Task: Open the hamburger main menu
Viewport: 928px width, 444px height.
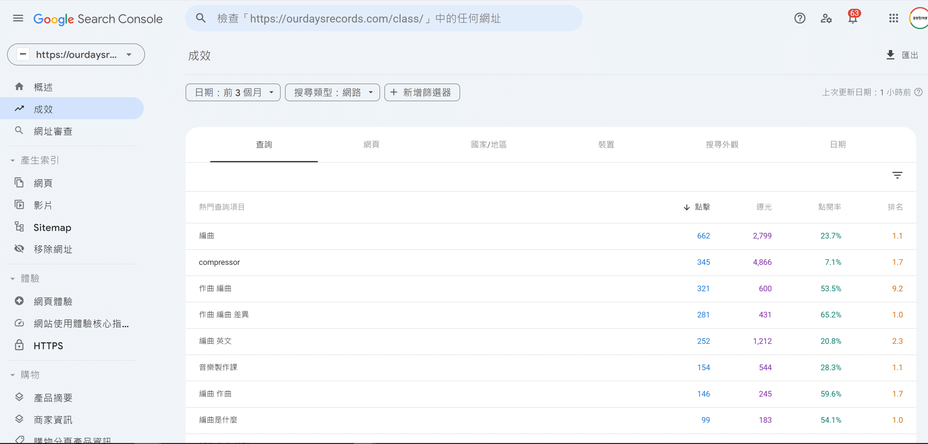Action: [18, 18]
